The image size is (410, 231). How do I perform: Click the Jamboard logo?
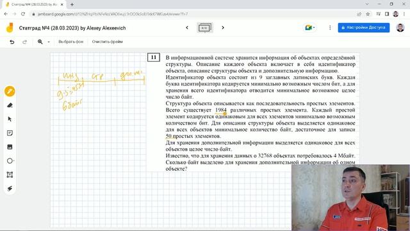10,28
